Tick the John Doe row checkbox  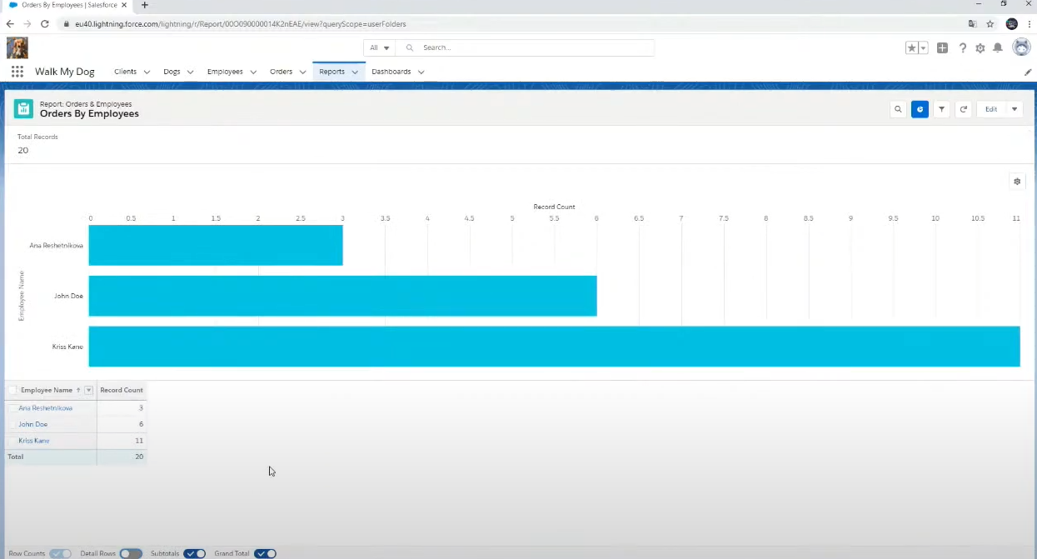12,424
